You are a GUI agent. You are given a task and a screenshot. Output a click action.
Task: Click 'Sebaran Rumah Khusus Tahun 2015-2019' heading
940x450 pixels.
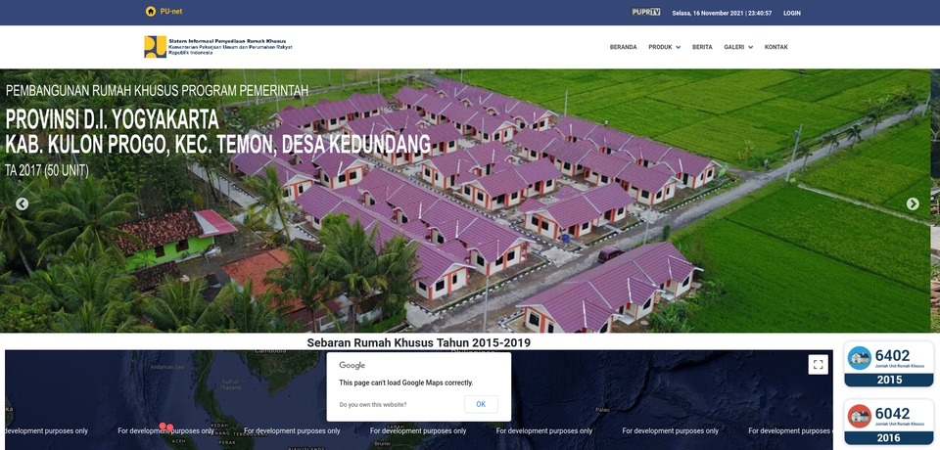418,342
